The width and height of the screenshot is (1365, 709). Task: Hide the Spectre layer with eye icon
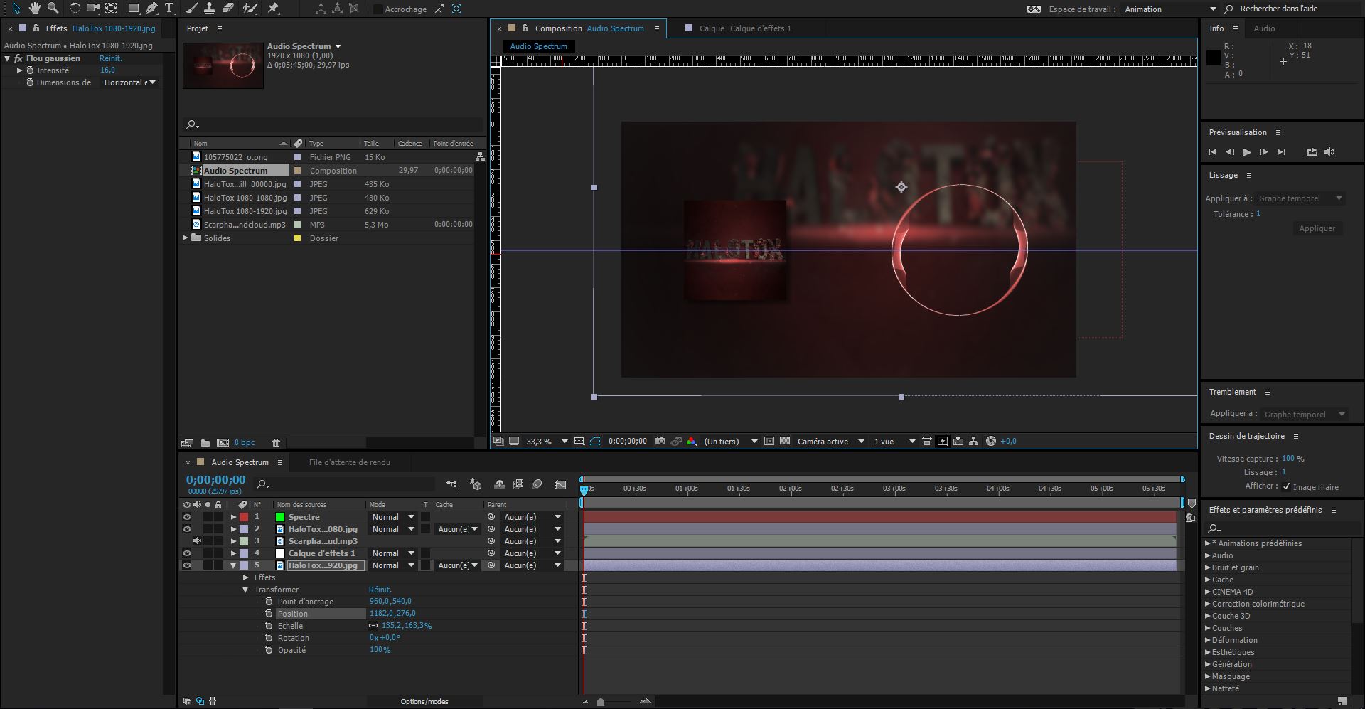click(x=187, y=517)
